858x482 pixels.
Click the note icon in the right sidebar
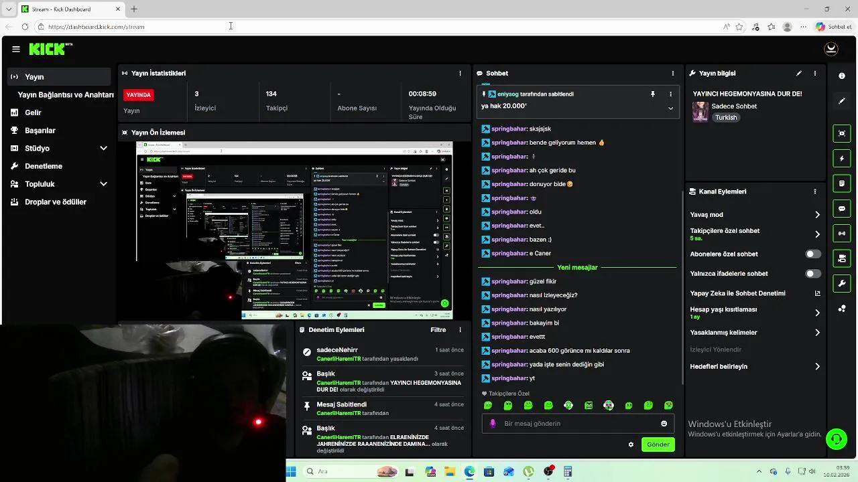(842, 183)
